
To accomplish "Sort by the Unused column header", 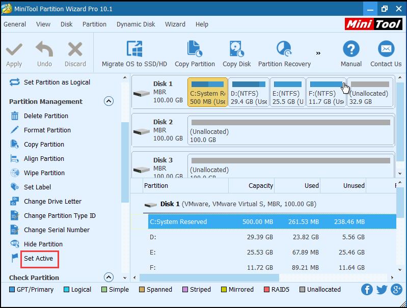I will point(343,185).
